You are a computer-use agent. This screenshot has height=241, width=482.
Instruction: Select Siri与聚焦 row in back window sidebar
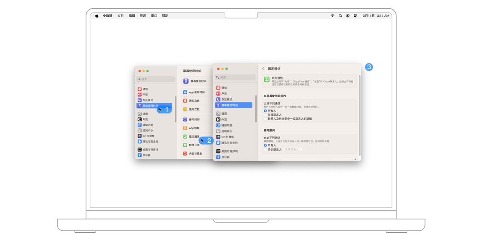154,136
